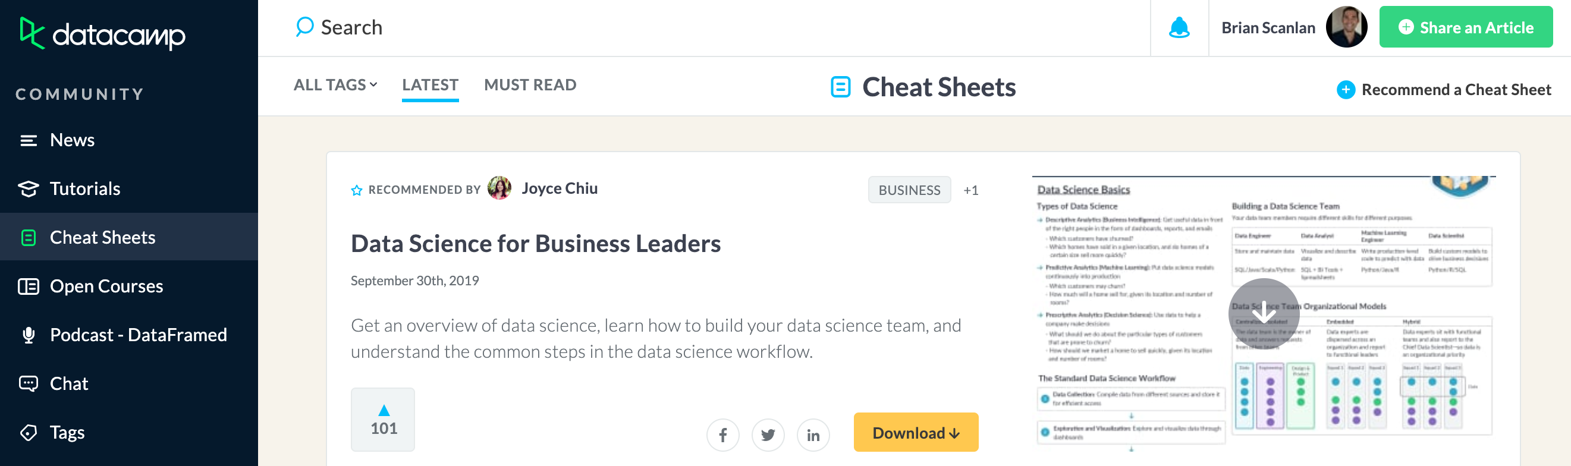1571x466 pixels.
Task: Show the +1 additional tags
Action: point(970,190)
